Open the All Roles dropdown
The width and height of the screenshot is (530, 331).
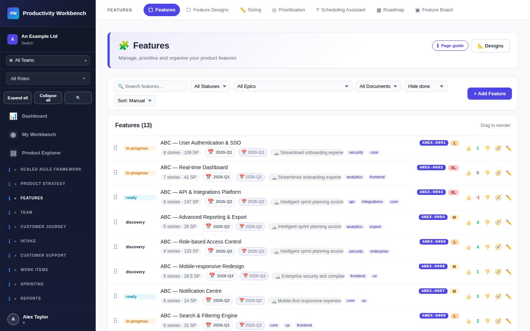tap(48, 79)
